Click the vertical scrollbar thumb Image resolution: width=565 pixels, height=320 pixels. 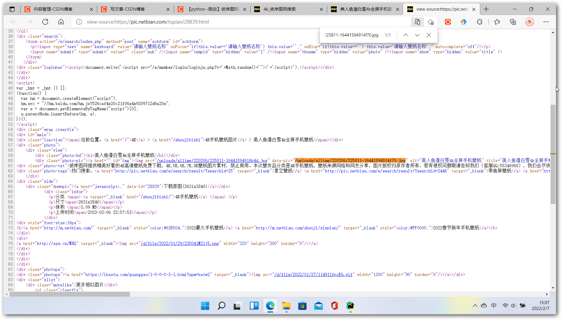click(553, 154)
